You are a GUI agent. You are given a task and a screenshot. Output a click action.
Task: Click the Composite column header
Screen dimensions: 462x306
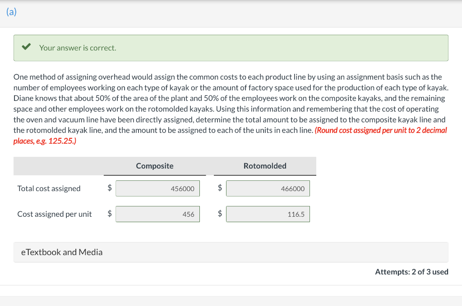pyautogui.click(x=155, y=166)
